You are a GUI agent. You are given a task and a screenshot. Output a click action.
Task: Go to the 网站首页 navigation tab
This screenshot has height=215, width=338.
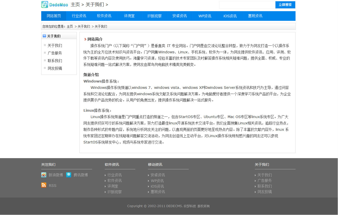pos(54,16)
